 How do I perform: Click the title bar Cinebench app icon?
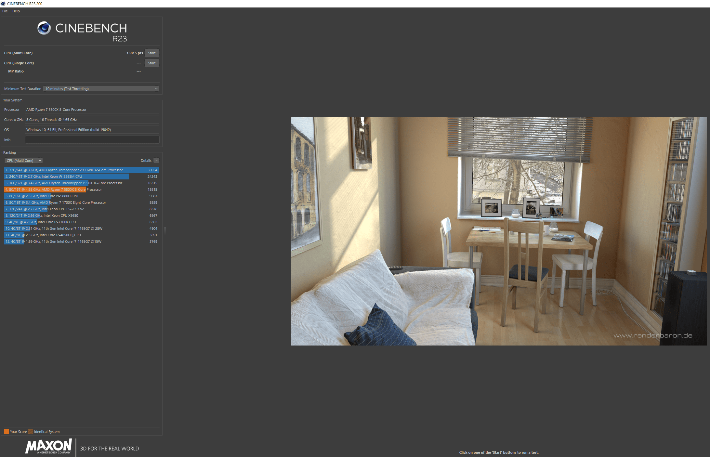(3, 4)
